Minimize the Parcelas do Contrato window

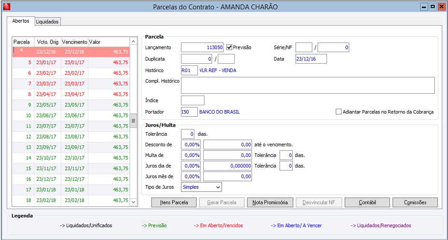point(424,7)
